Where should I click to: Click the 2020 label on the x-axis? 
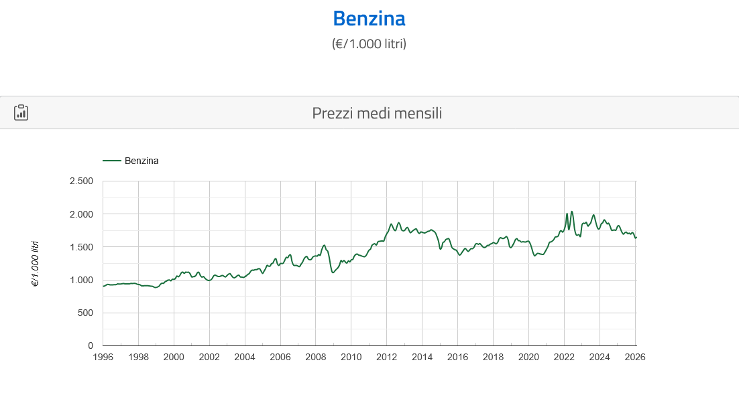pyautogui.click(x=529, y=357)
